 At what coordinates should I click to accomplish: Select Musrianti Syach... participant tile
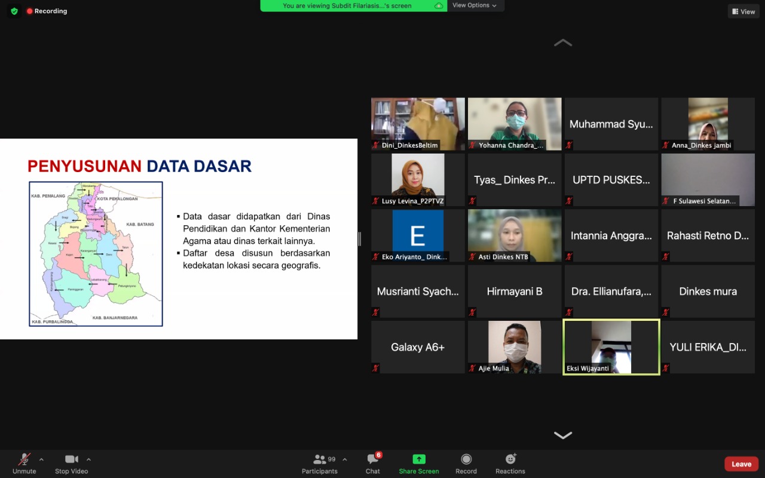418,292
